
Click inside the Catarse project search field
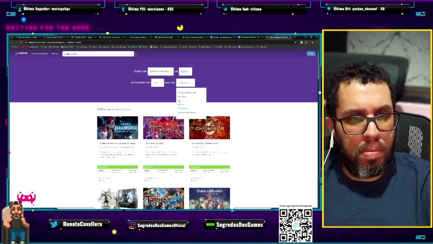point(98,54)
